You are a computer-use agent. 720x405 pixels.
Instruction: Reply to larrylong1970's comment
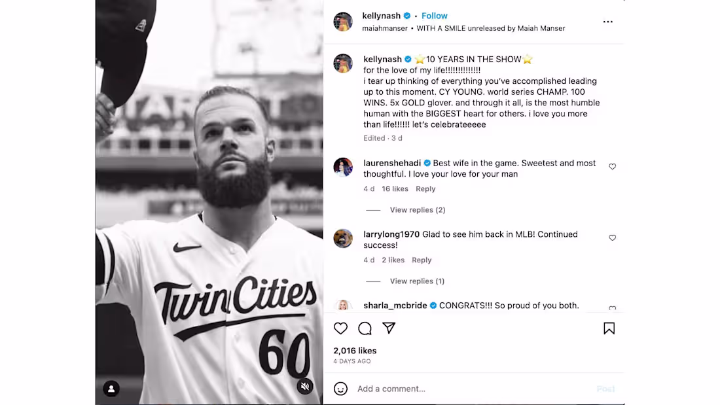click(422, 260)
